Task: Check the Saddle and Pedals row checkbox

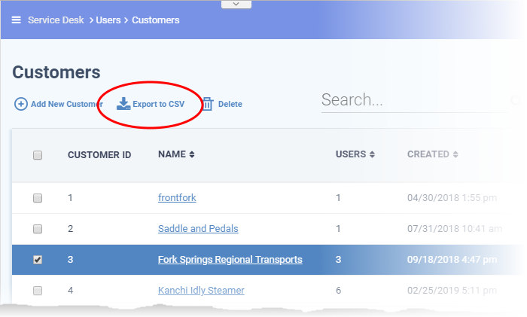Action: tap(38, 229)
